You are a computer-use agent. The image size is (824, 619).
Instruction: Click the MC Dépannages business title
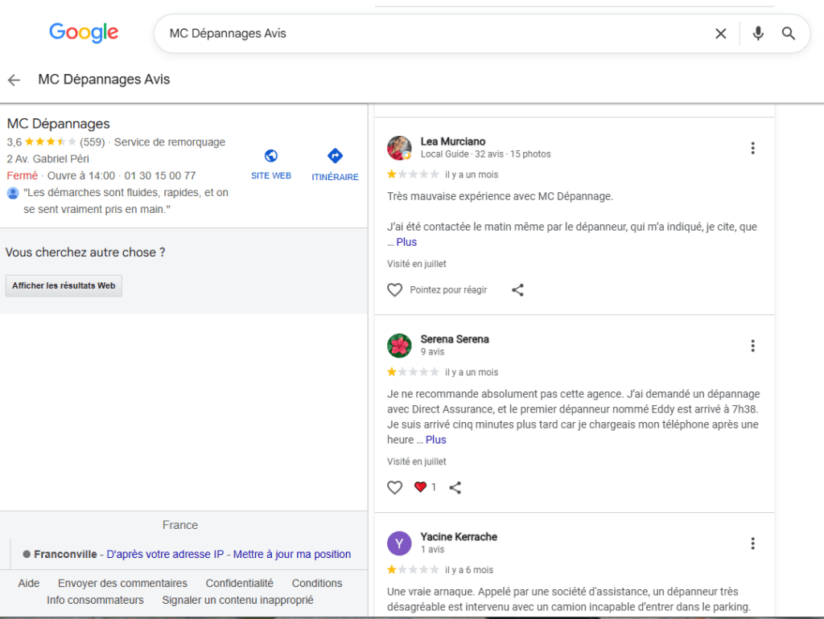pos(58,124)
